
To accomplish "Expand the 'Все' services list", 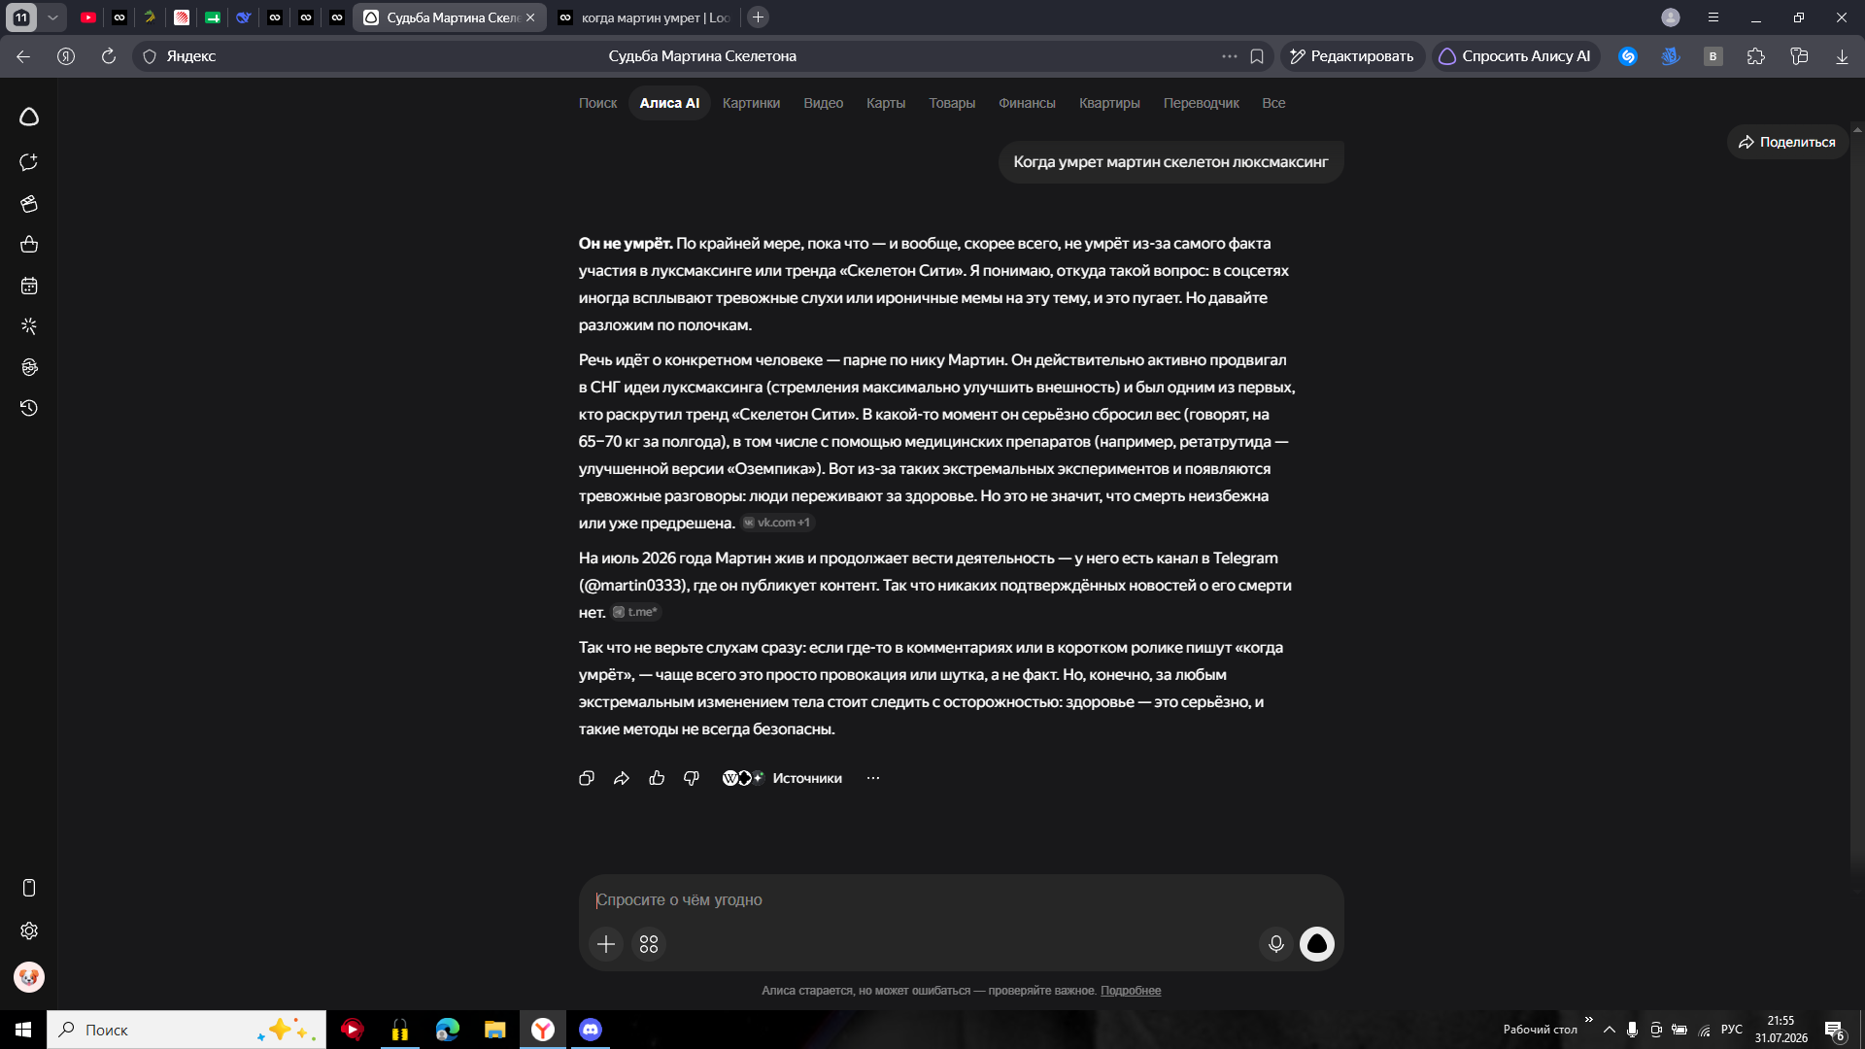I will click(x=1273, y=103).
